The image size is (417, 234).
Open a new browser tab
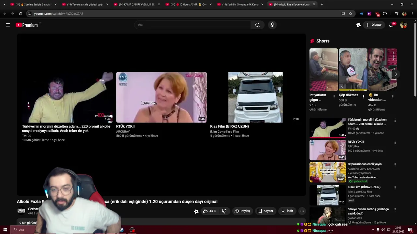click(x=322, y=5)
